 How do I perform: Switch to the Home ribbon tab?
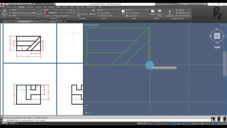pos(8,7)
